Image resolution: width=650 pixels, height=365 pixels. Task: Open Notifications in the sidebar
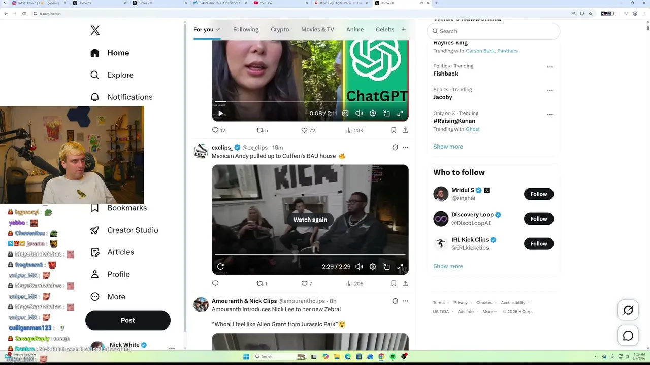121,97
